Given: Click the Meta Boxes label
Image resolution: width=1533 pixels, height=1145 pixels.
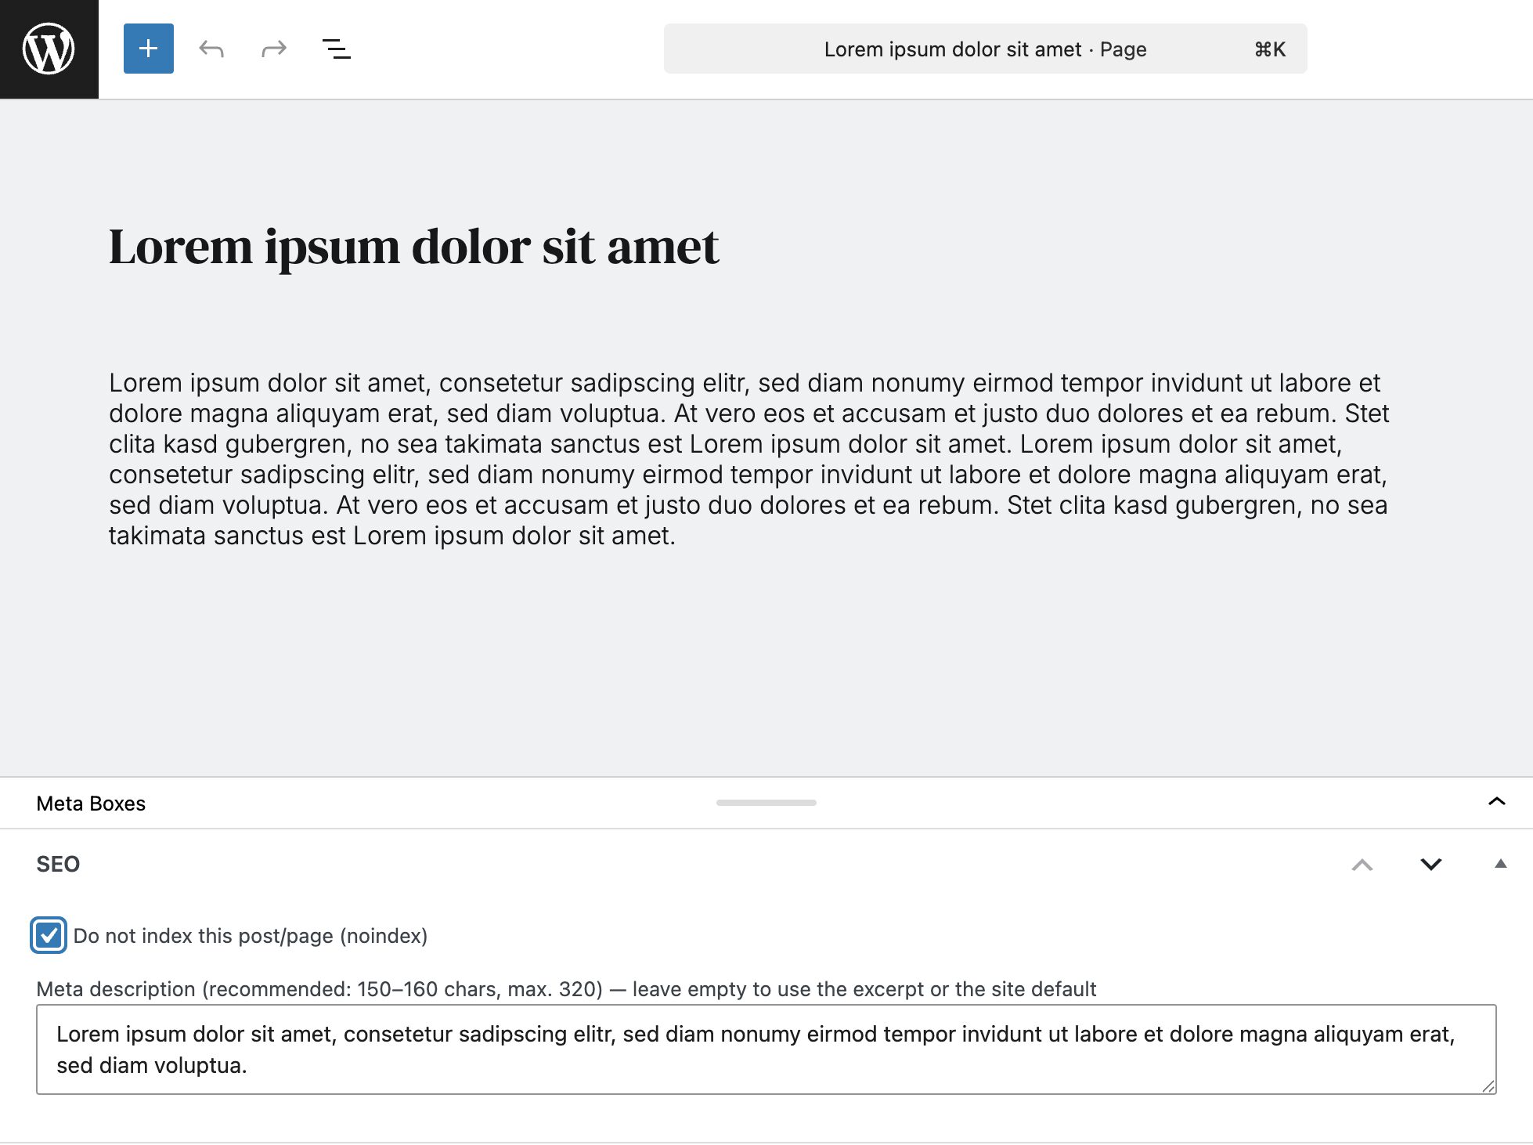Looking at the screenshot, I should point(91,804).
